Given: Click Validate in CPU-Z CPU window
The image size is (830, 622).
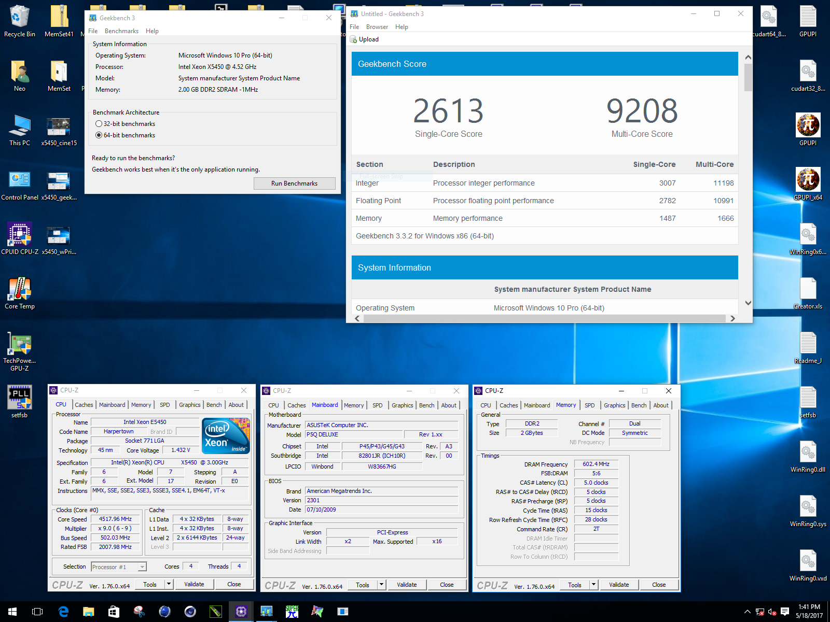Looking at the screenshot, I should coord(194,584).
